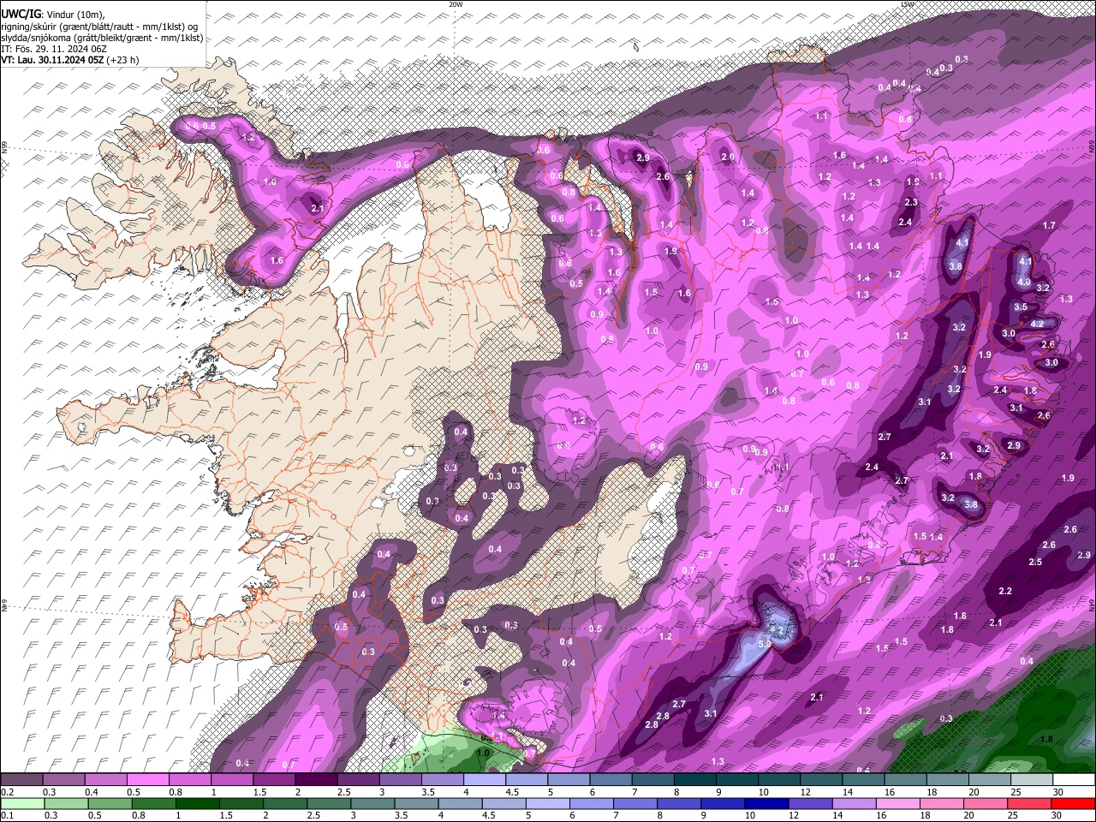Select the white snow-scale swatch labeled 30
1096x822 pixels.
point(1074,780)
